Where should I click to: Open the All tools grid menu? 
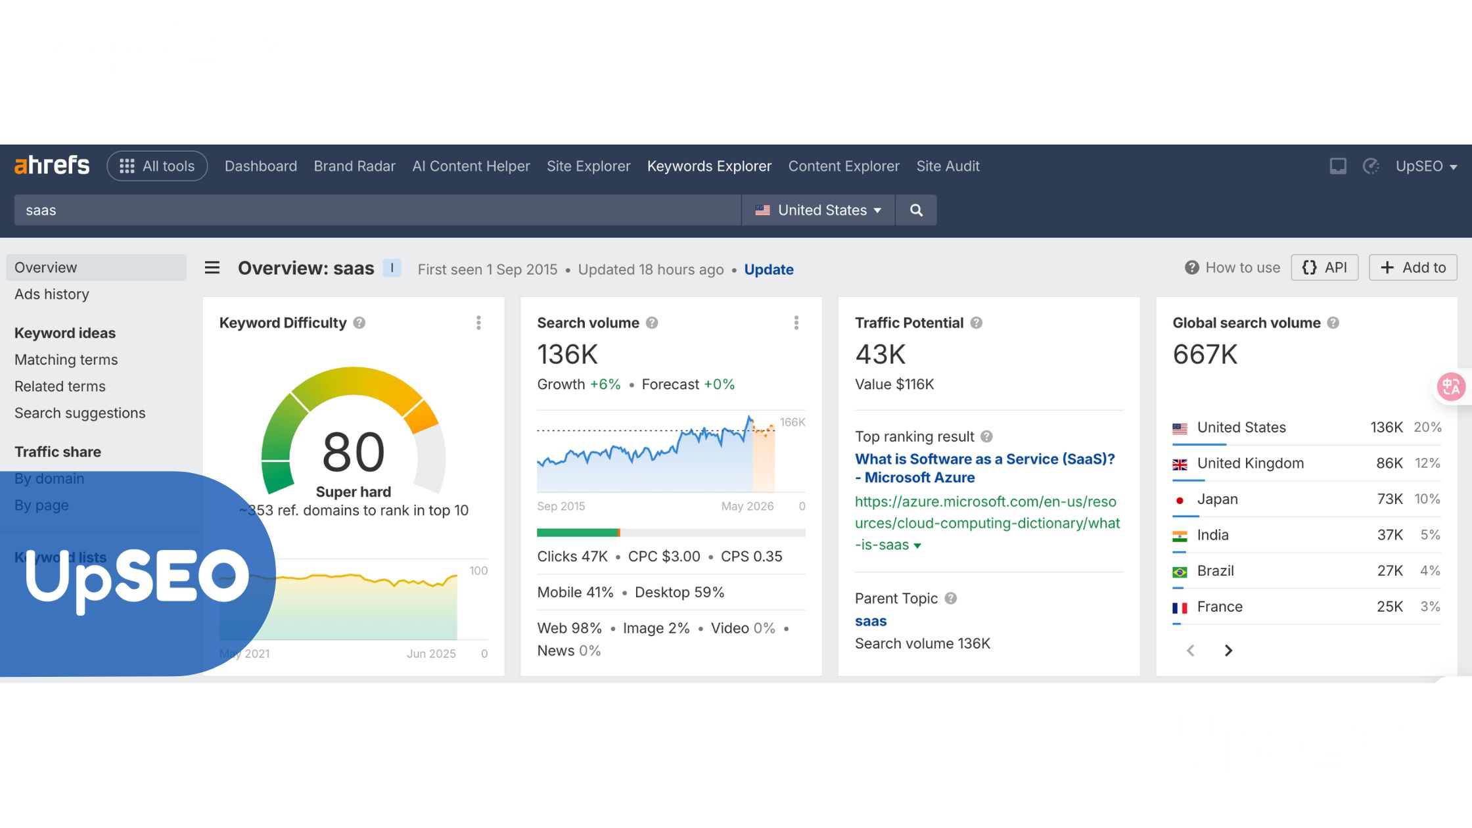click(157, 166)
